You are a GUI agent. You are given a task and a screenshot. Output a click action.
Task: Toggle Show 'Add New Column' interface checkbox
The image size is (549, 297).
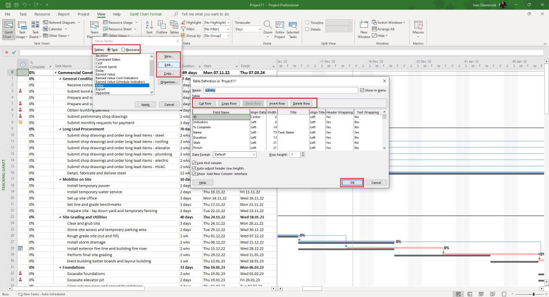194,174
